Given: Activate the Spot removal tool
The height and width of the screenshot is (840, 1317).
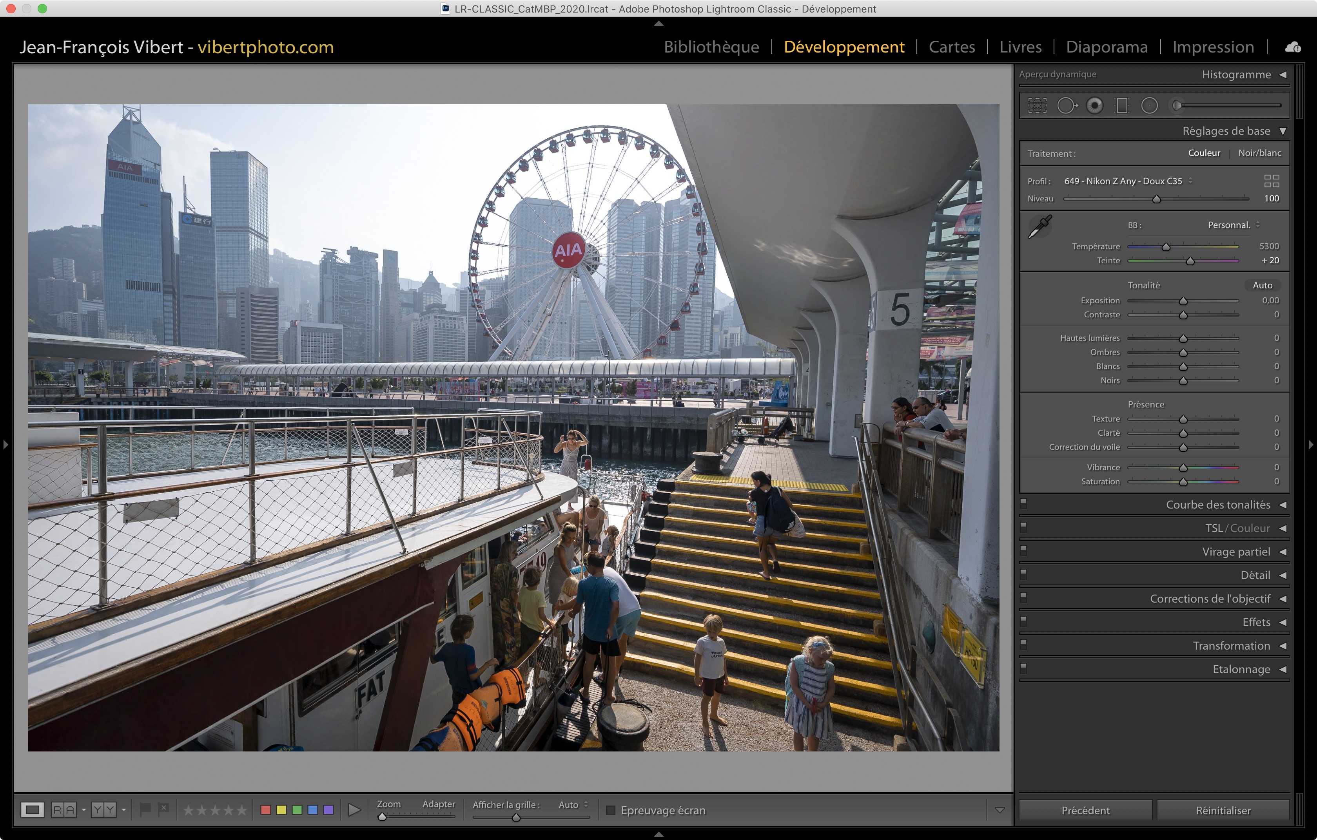Looking at the screenshot, I should click(x=1067, y=105).
